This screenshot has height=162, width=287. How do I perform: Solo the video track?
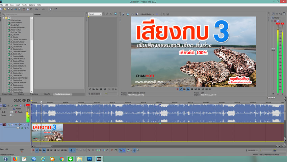click(28, 125)
